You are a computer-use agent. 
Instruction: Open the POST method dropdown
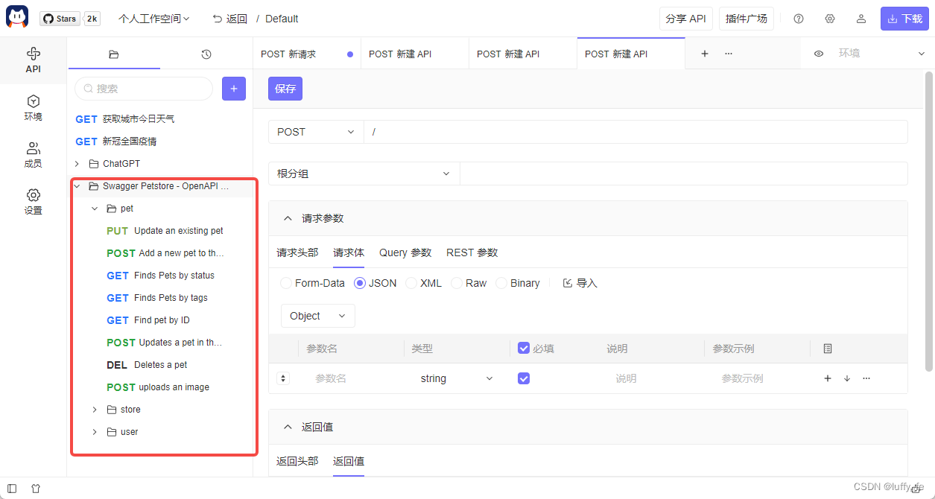(x=315, y=131)
